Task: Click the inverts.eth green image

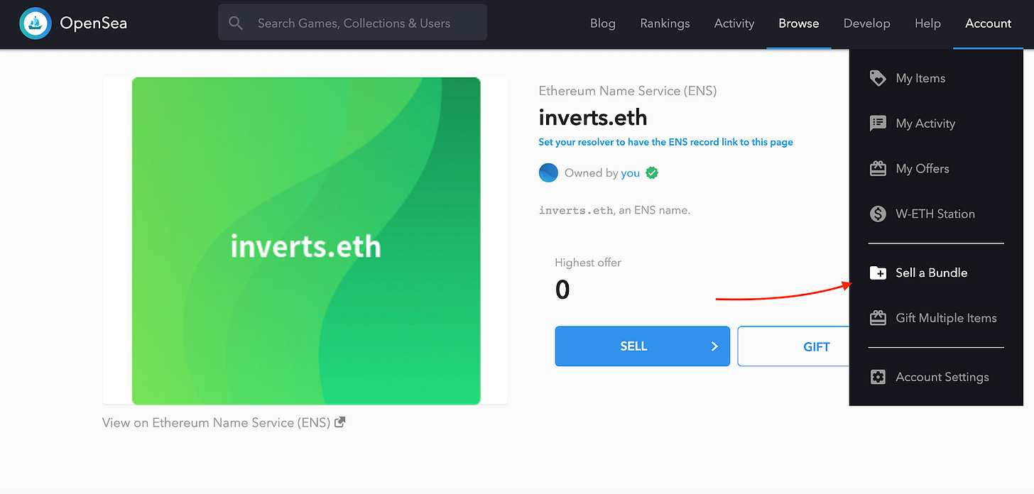Action: click(x=306, y=241)
